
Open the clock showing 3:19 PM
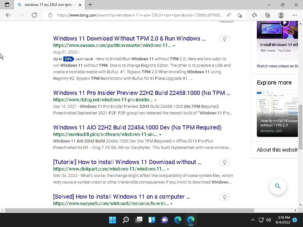pyautogui.click(x=283, y=220)
